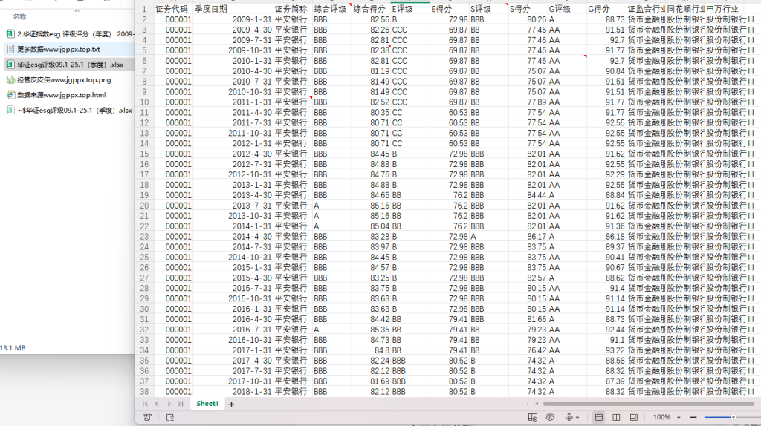Select the S评级 header cell
The image size is (761, 426).
(488, 9)
